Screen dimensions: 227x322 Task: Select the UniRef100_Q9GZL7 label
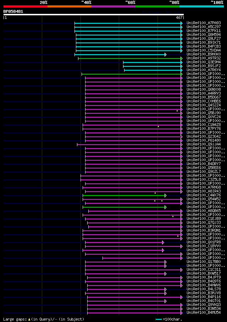click(204, 171)
